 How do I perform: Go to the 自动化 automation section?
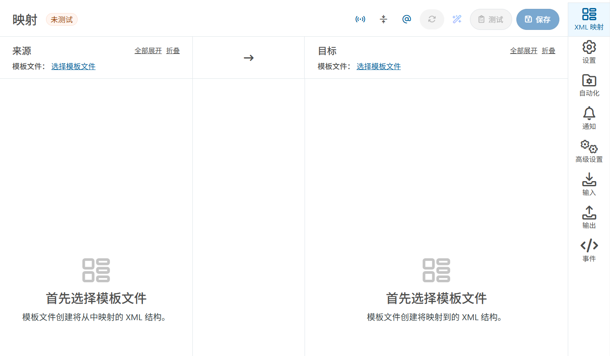[589, 85]
